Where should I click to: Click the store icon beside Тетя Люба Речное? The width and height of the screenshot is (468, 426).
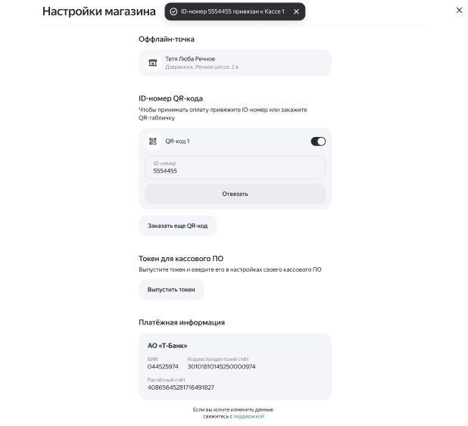tap(153, 63)
